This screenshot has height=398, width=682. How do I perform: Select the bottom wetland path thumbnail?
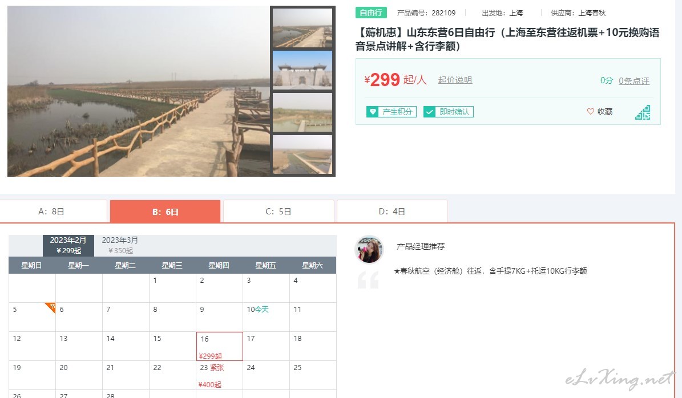302,155
